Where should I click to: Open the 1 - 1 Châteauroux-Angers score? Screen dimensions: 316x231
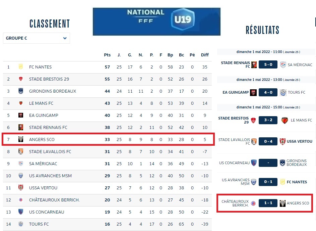click(268, 203)
